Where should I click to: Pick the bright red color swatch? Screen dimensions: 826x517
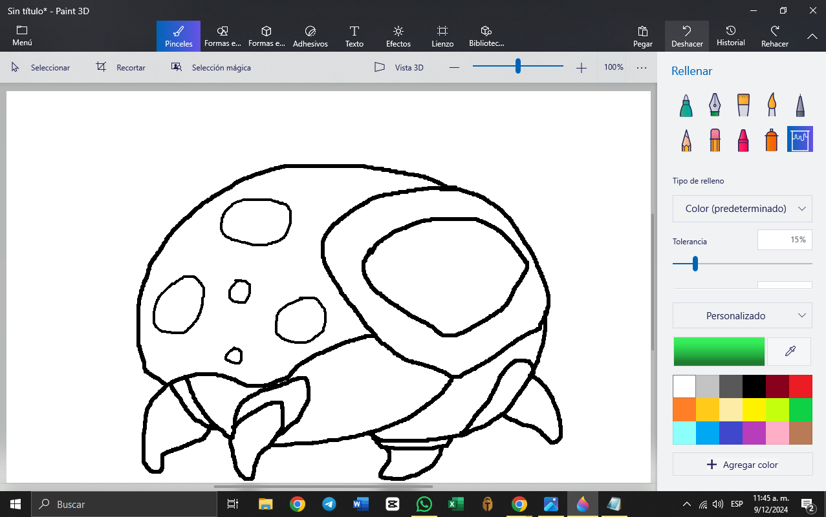pyautogui.click(x=801, y=386)
